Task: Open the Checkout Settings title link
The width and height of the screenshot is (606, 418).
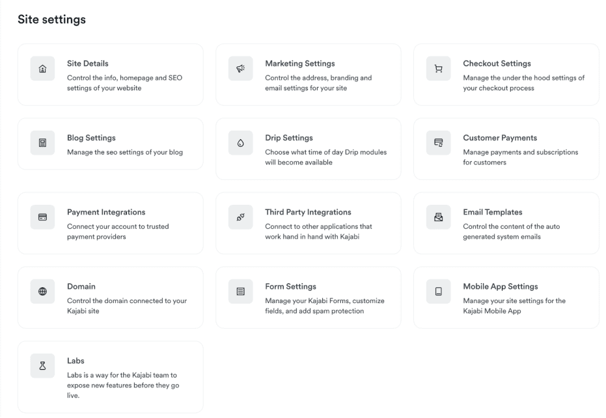Action: tap(497, 64)
